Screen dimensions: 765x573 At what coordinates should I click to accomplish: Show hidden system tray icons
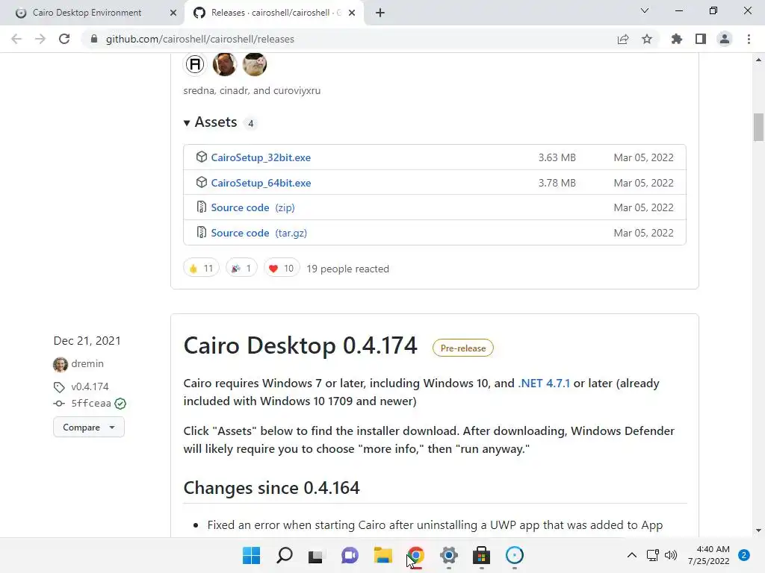[632, 555]
